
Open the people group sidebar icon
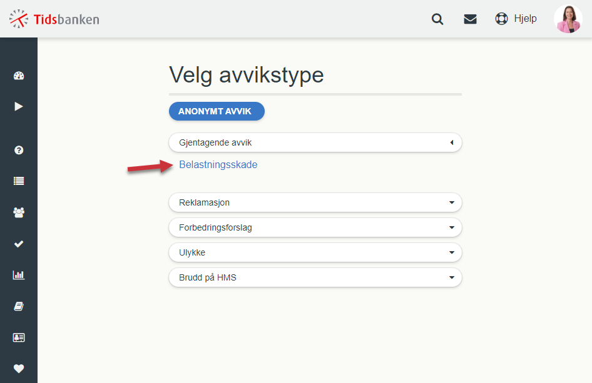[x=19, y=212]
